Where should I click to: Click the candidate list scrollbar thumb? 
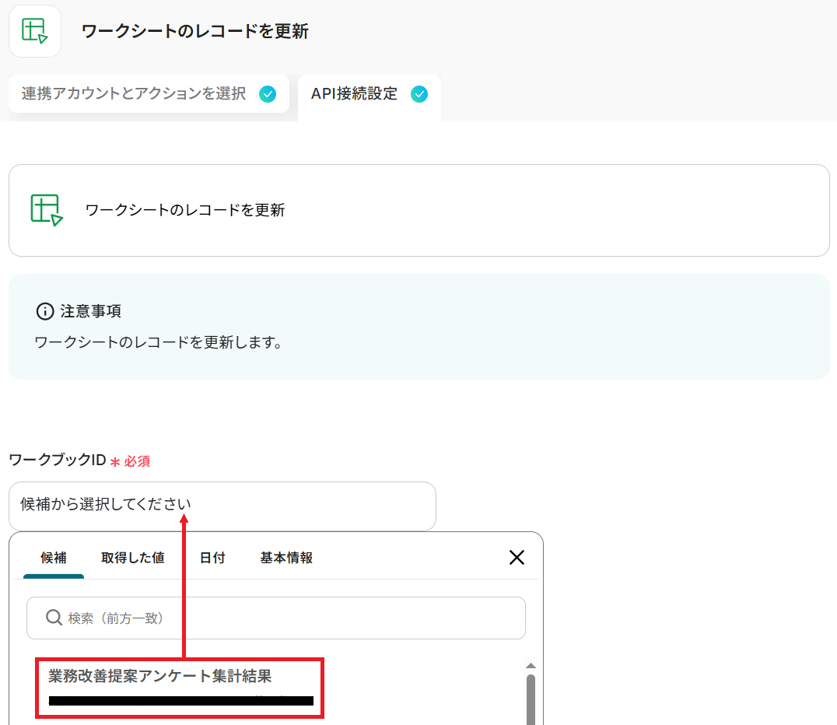[531, 699]
